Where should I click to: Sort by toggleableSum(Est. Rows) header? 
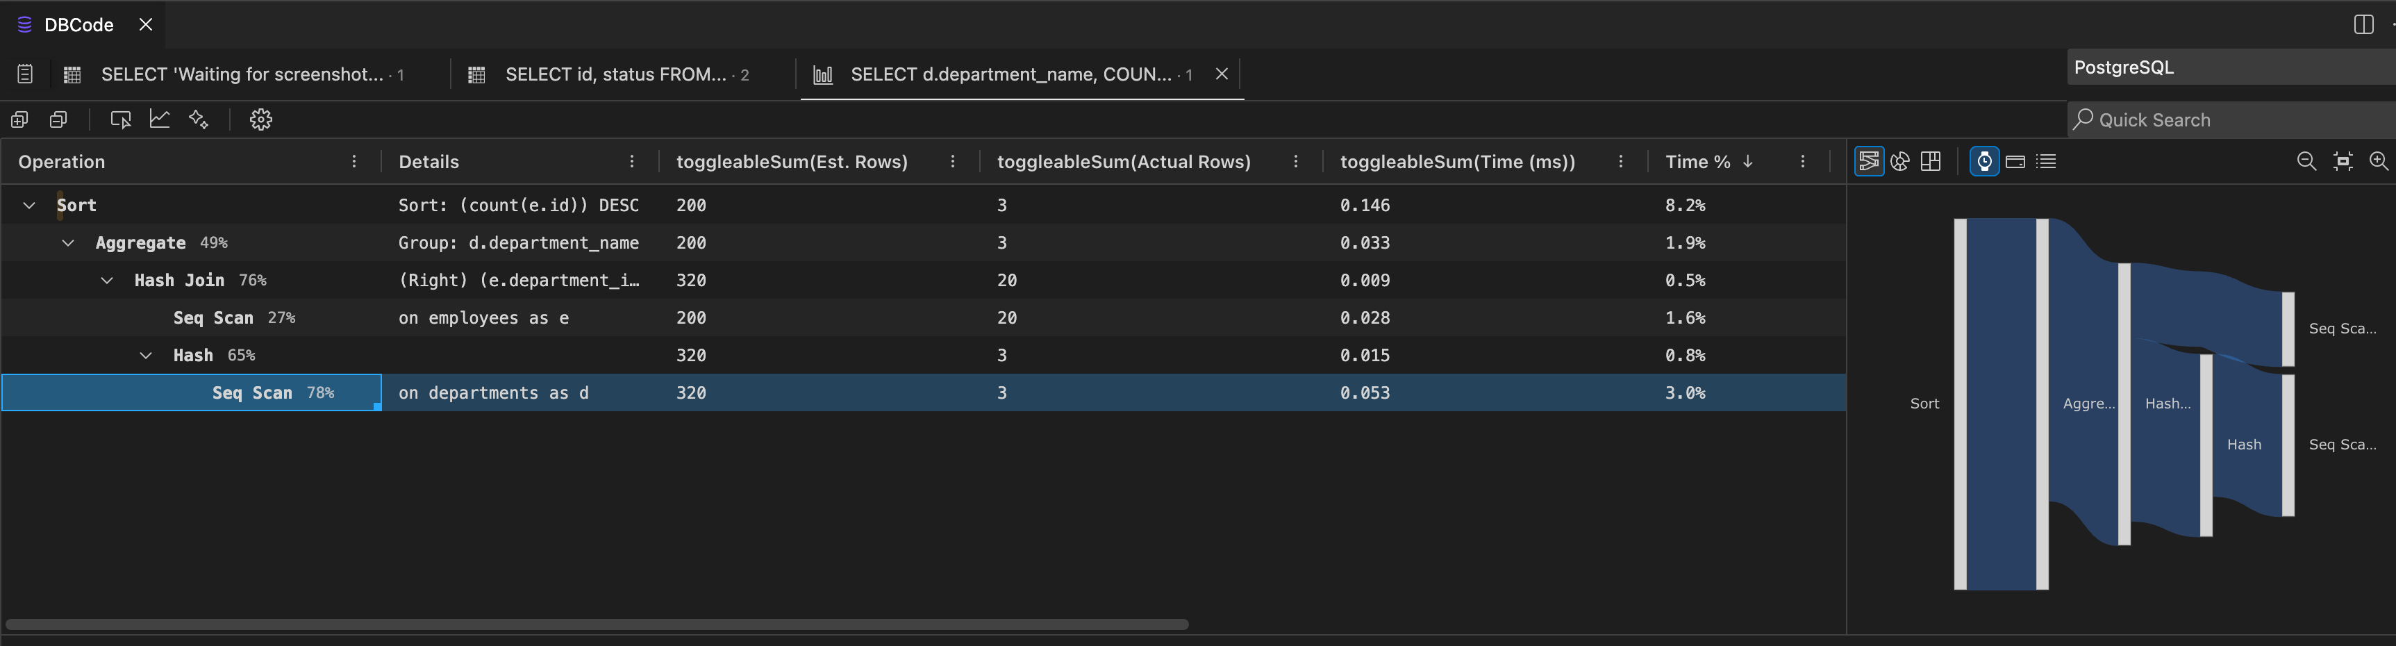[x=792, y=161]
